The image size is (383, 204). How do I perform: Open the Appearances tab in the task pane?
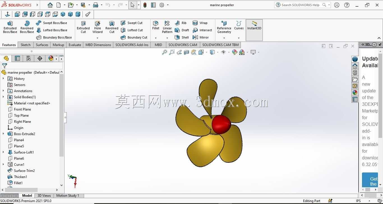click(355, 93)
